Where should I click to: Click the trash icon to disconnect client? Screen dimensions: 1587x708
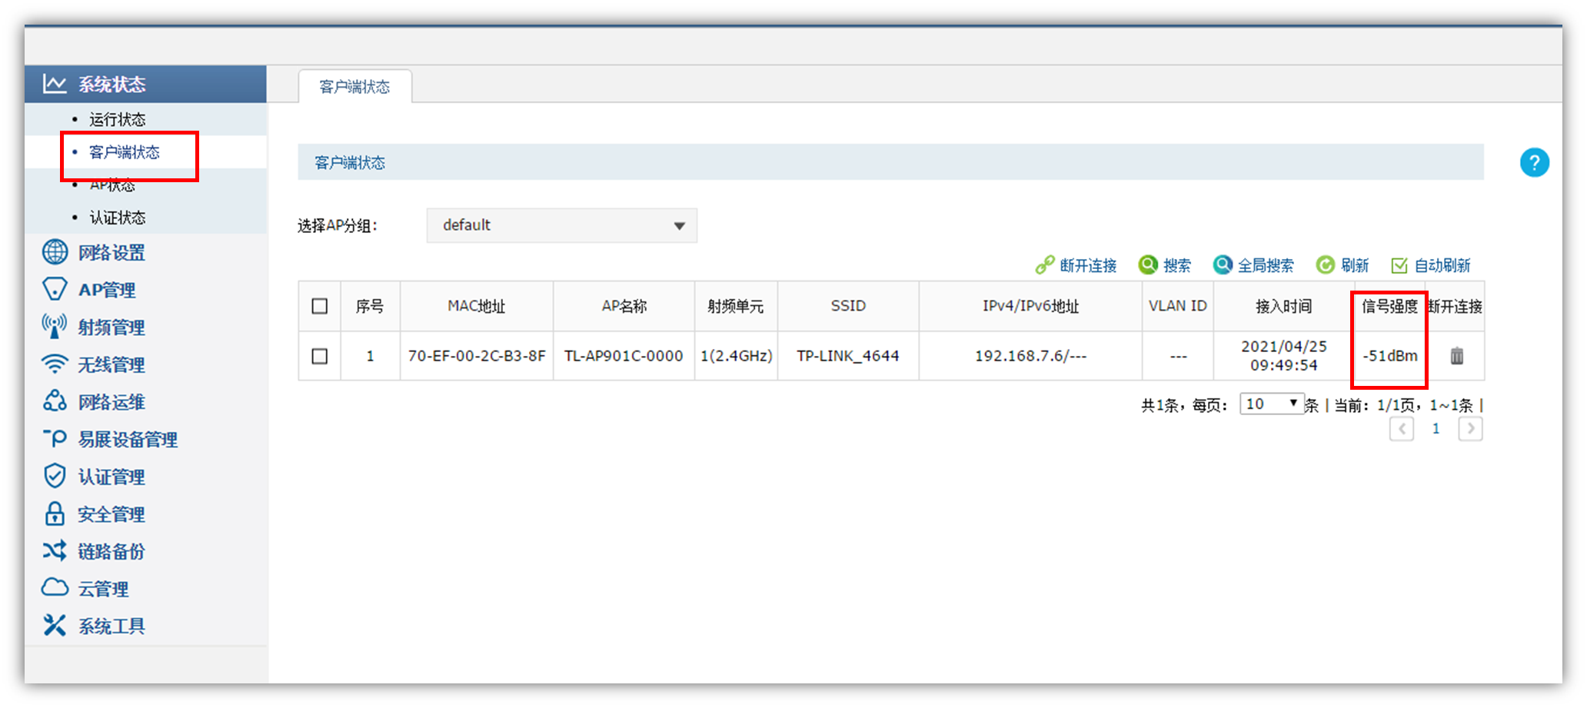click(1456, 356)
